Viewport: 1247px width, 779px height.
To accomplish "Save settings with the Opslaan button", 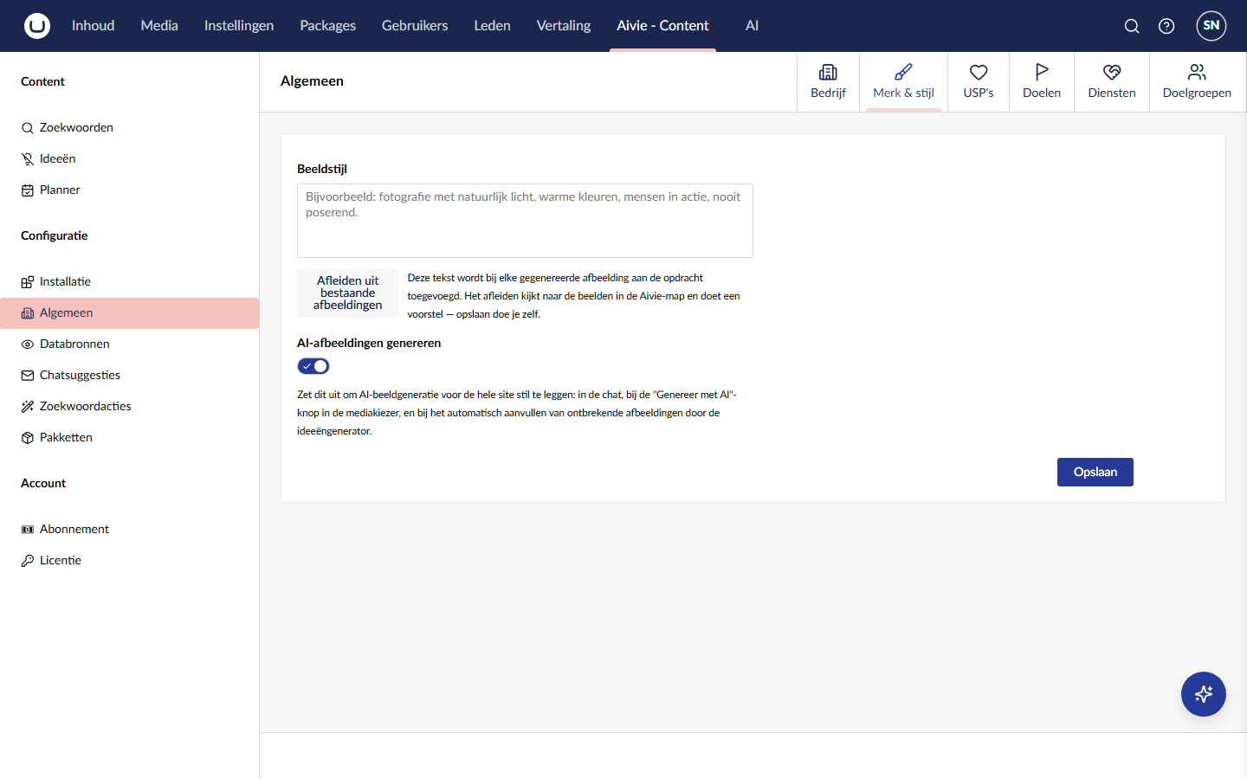I will pyautogui.click(x=1095, y=472).
